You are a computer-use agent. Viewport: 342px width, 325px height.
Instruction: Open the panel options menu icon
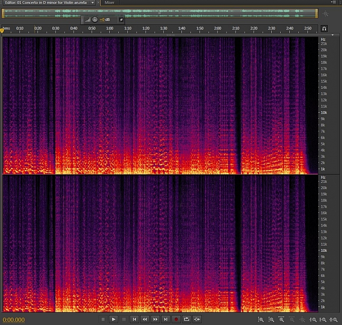pos(333,2)
